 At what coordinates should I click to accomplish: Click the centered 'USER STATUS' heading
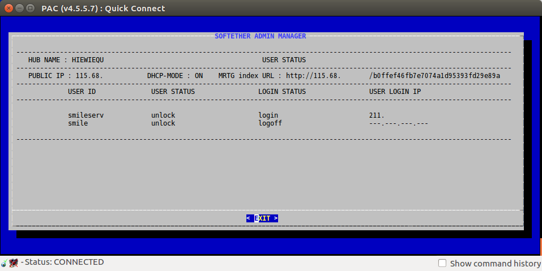point(284,60)
